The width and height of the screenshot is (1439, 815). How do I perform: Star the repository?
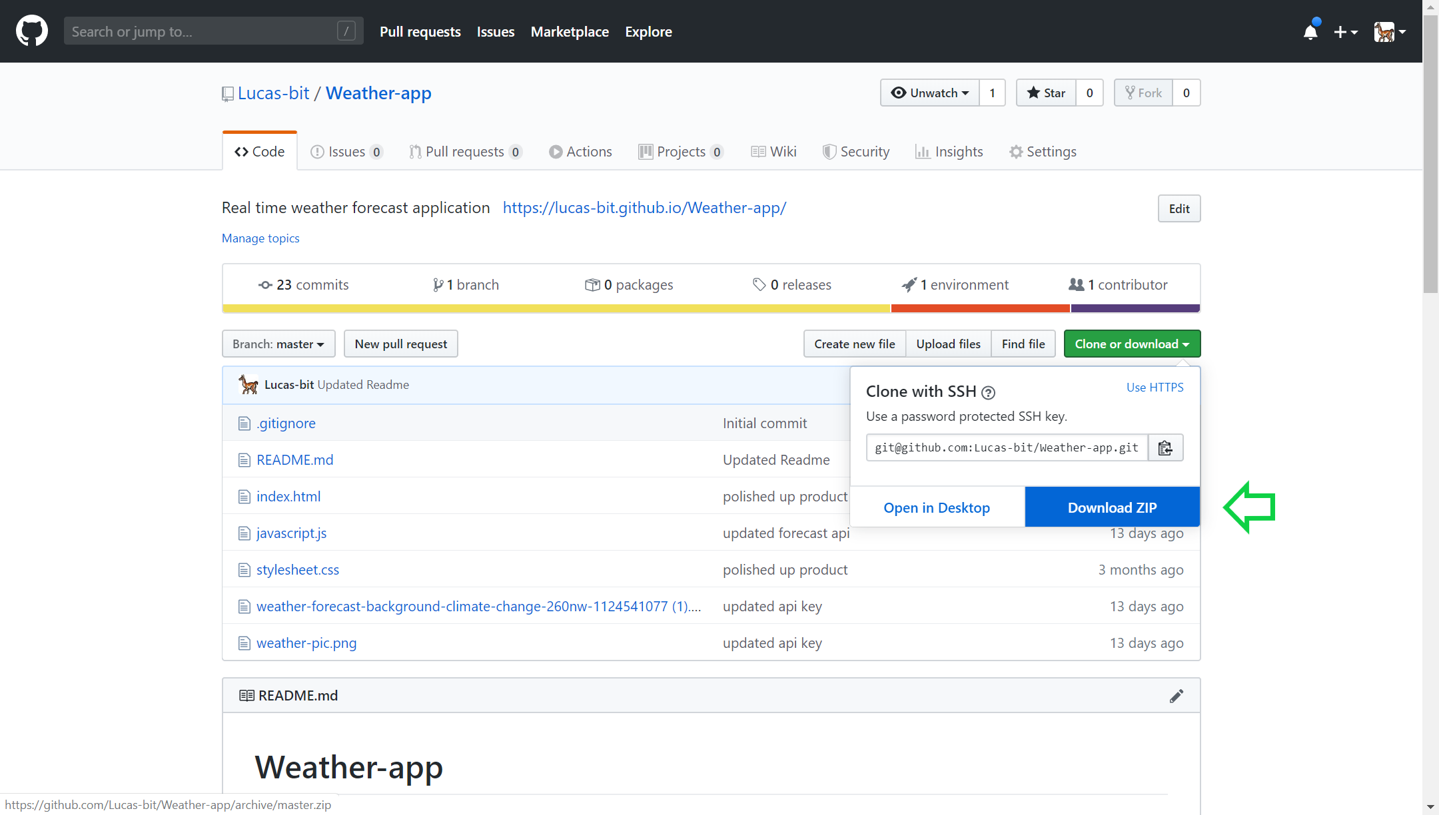tap(1046, 93)
